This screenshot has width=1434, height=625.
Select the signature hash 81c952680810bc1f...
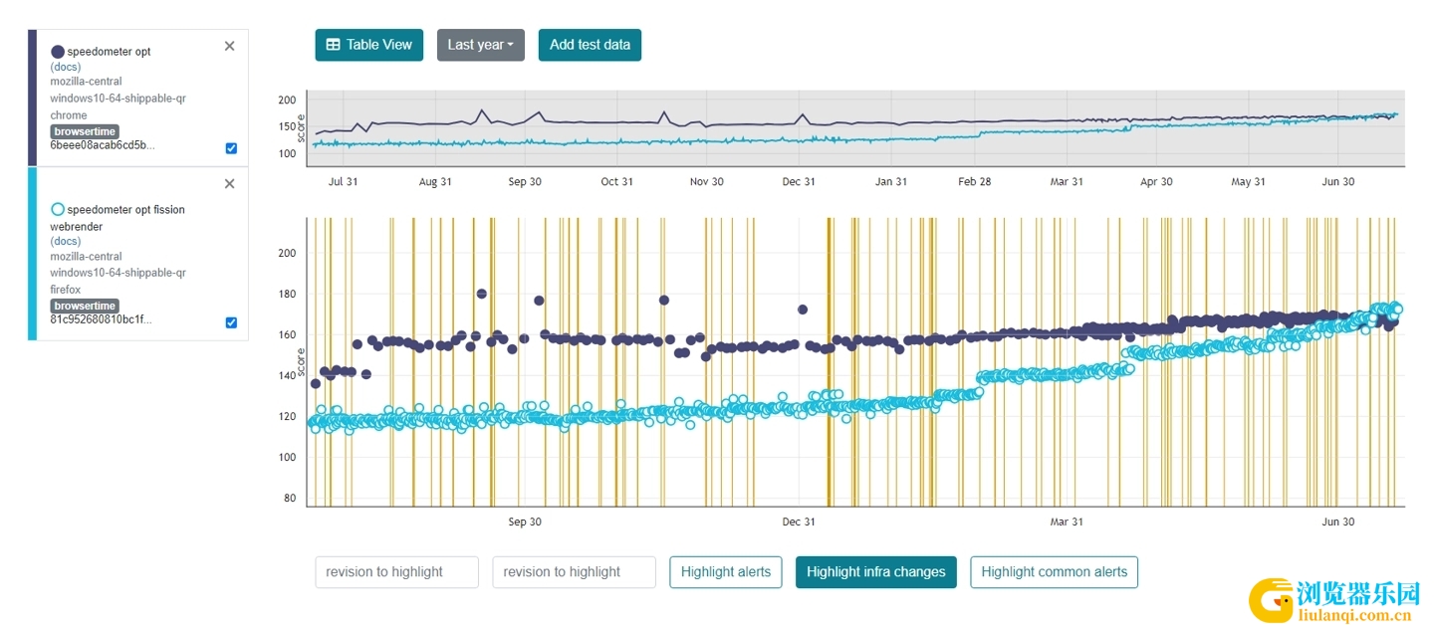[x=102, y=319]
